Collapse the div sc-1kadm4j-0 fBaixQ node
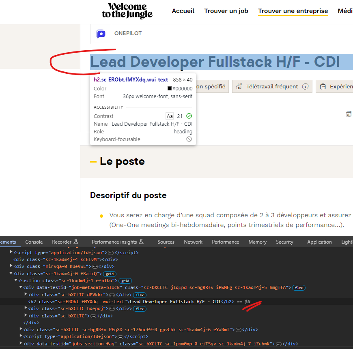 coord(11,273)
